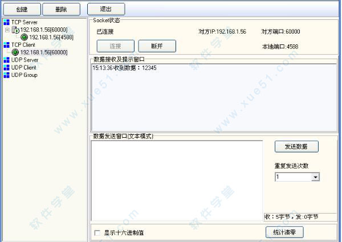This screenshot has height=242, width=342.
Task: Click the TCP Server category icon
Action: (7, 22)
